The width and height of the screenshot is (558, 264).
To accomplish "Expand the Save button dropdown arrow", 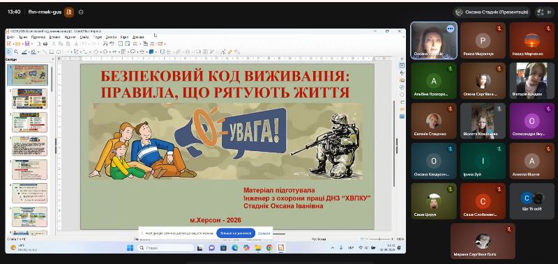I will pyautogui.click(x=31, y=44).
